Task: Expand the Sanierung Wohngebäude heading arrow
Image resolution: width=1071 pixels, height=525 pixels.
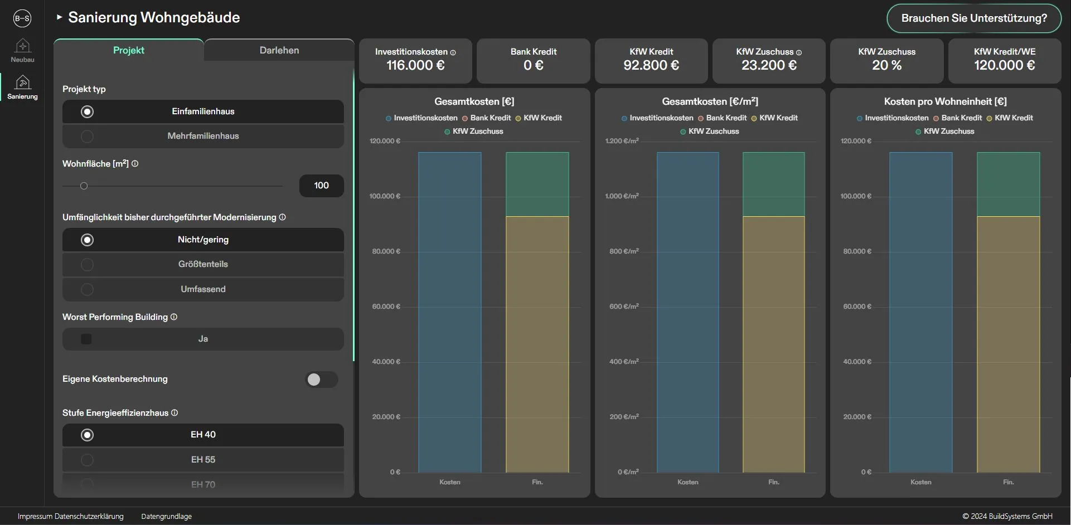Action: point(59,17)
